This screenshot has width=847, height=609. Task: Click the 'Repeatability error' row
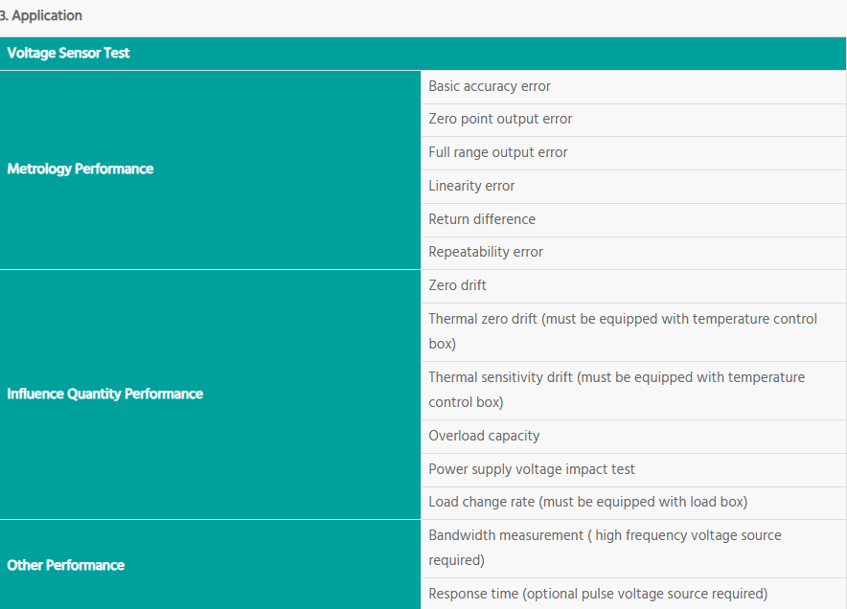pos(486,253)
